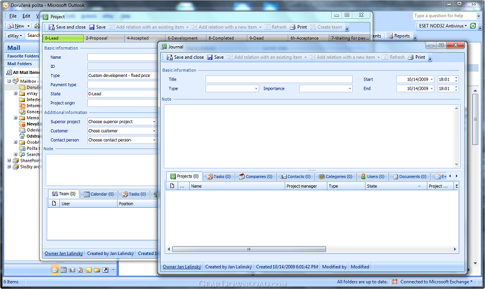Click Refresh in Project window toolbar

pos(276,27)
